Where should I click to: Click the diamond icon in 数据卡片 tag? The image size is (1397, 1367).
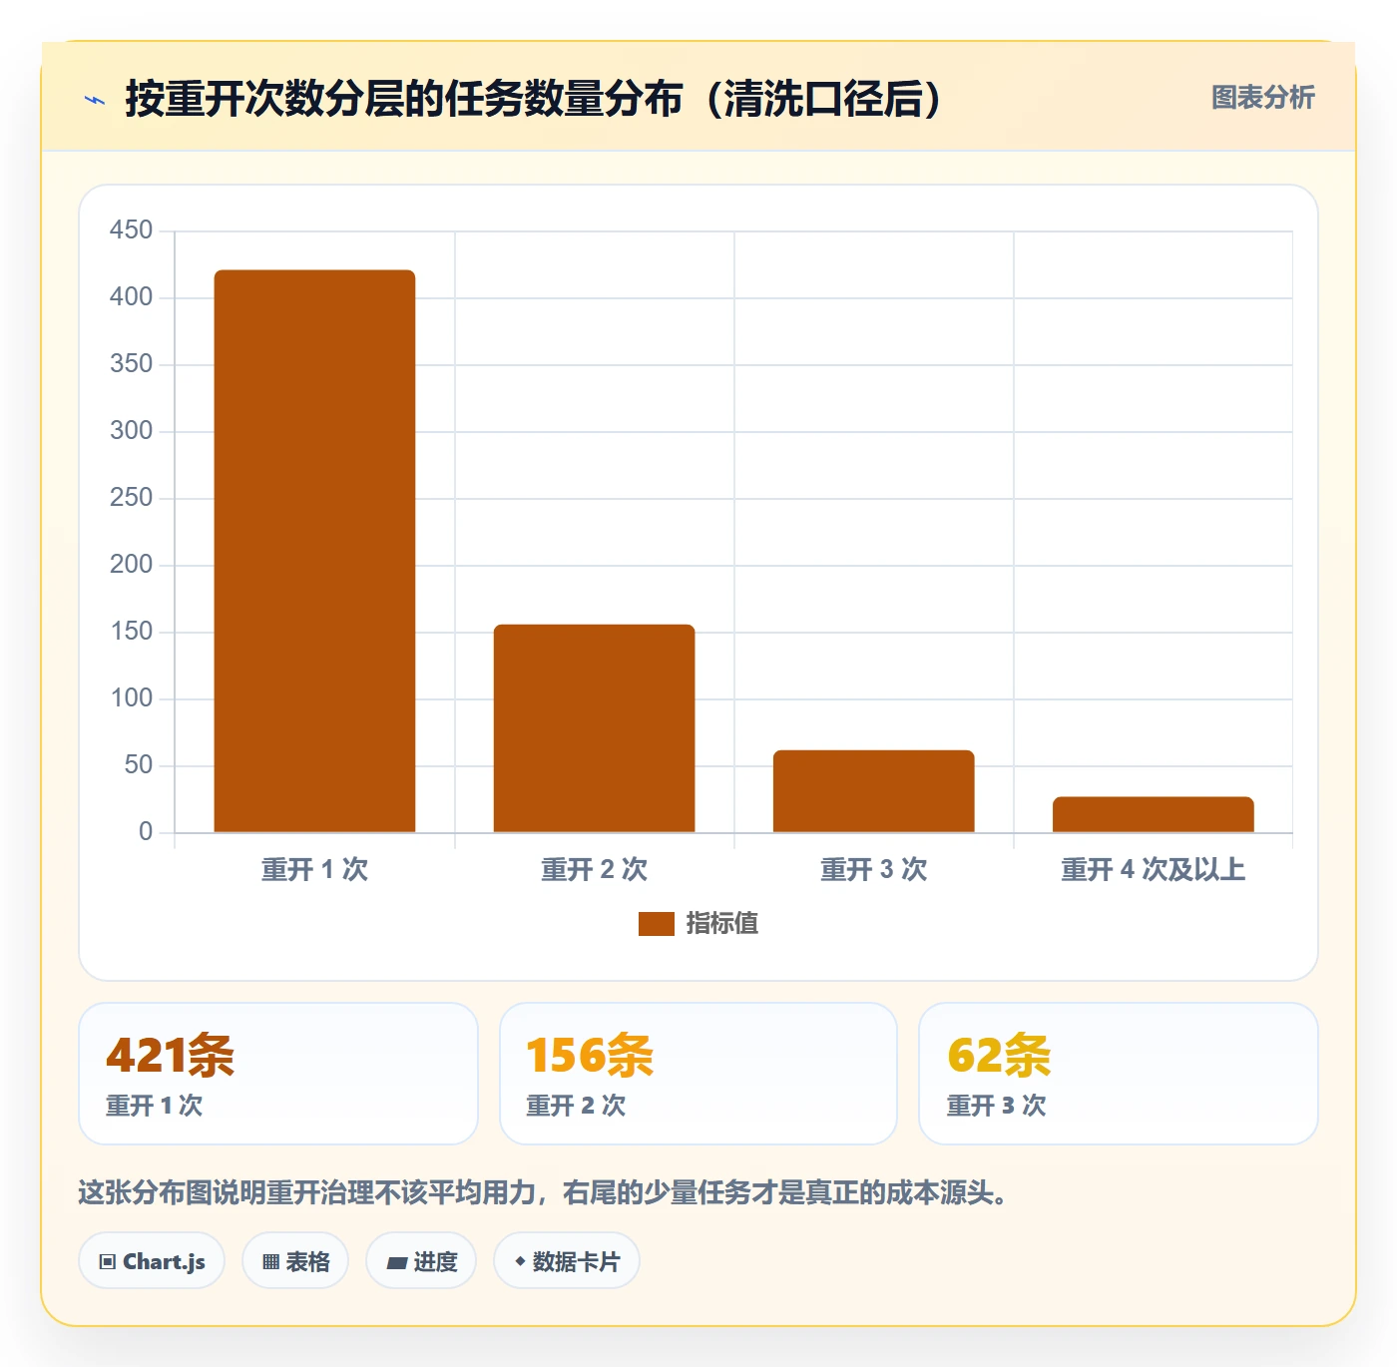(x=520, y=1261)
